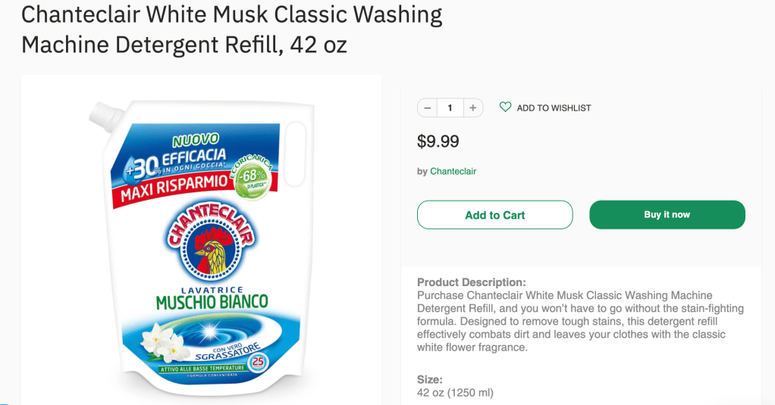Select the ADD TO WISHLIST text
The height and width of the screenshot is (405, 775).
tap(554, 108)
